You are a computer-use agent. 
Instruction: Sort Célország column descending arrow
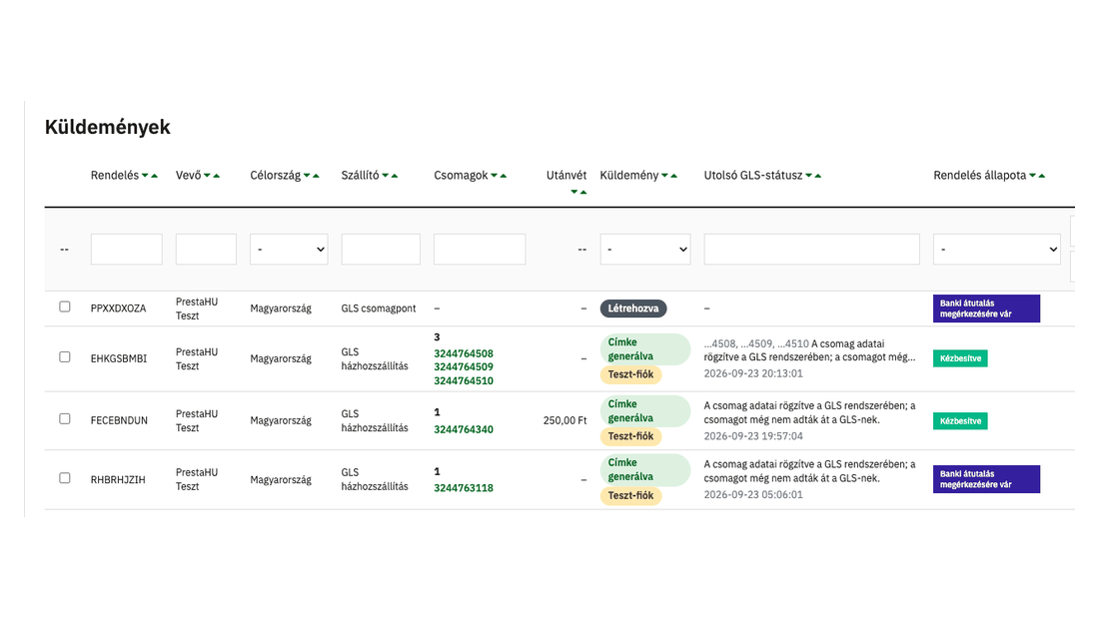coord(307,176)
